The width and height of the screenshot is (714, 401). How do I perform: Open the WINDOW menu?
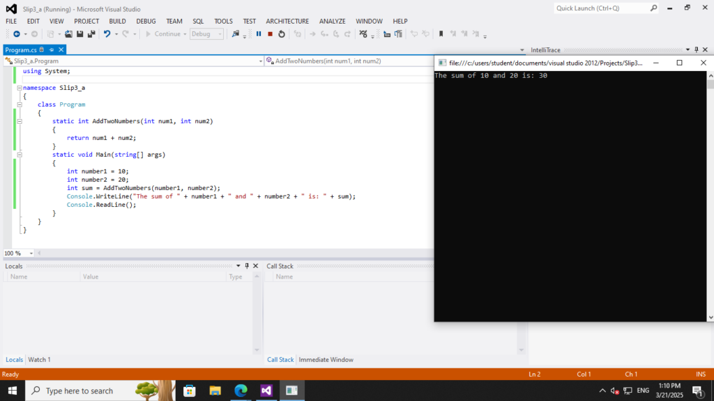pos(370,22)
